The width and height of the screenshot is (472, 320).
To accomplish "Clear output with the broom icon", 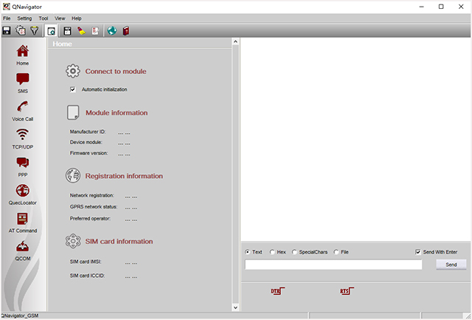I will click(81, 31).
